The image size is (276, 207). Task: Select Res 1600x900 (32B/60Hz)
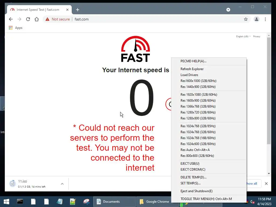(209, 101)
